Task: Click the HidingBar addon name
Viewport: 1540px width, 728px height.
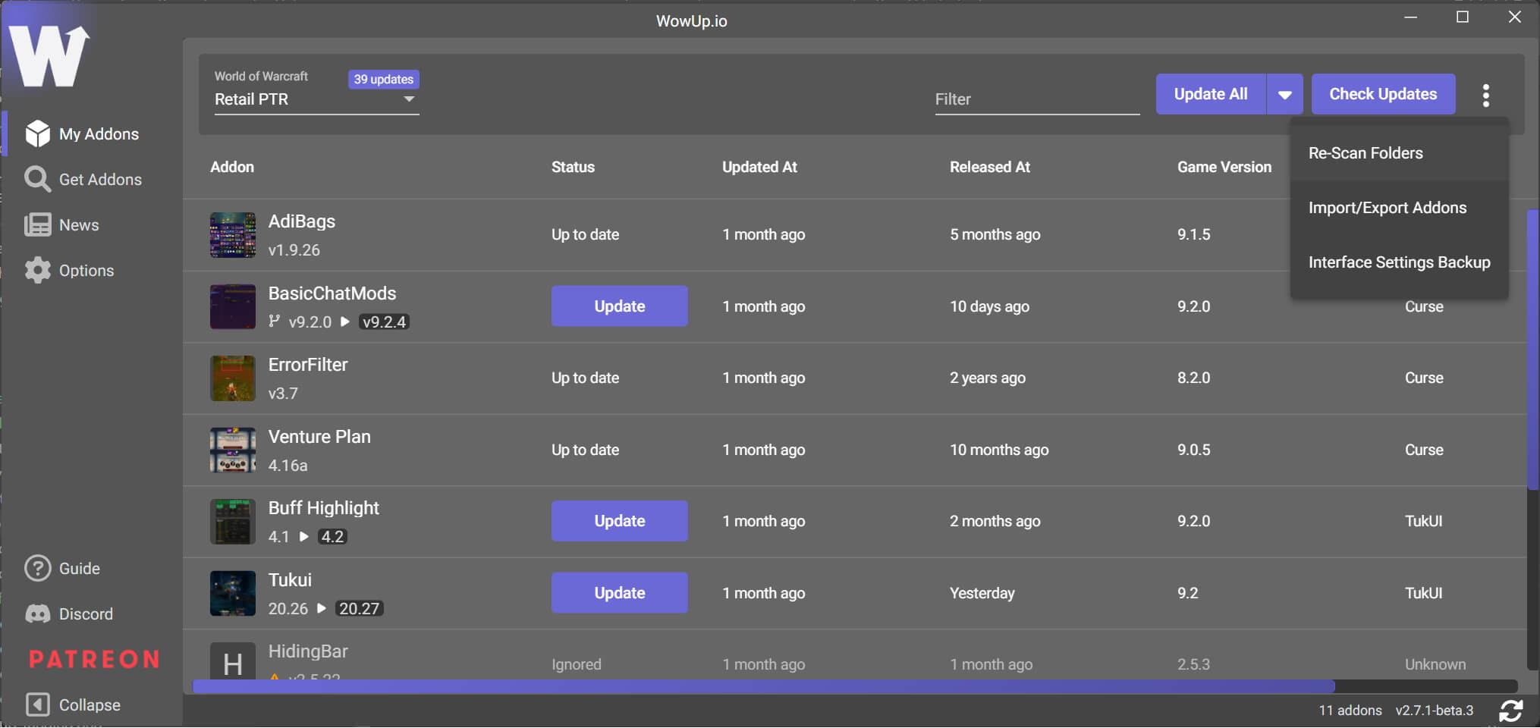Action: pos(308,651)
